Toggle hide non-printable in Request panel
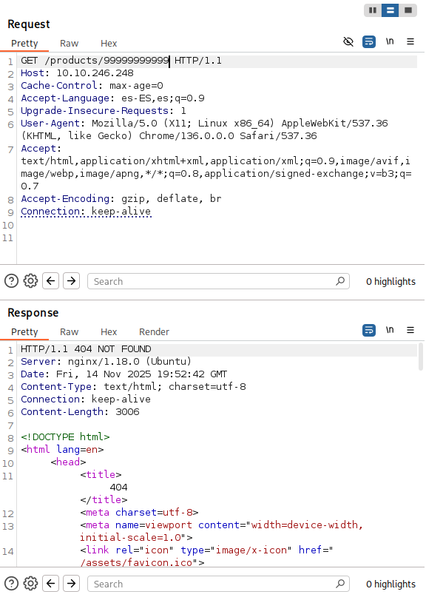This screenshot has height=600, width=426. click(x=348, y=41)
